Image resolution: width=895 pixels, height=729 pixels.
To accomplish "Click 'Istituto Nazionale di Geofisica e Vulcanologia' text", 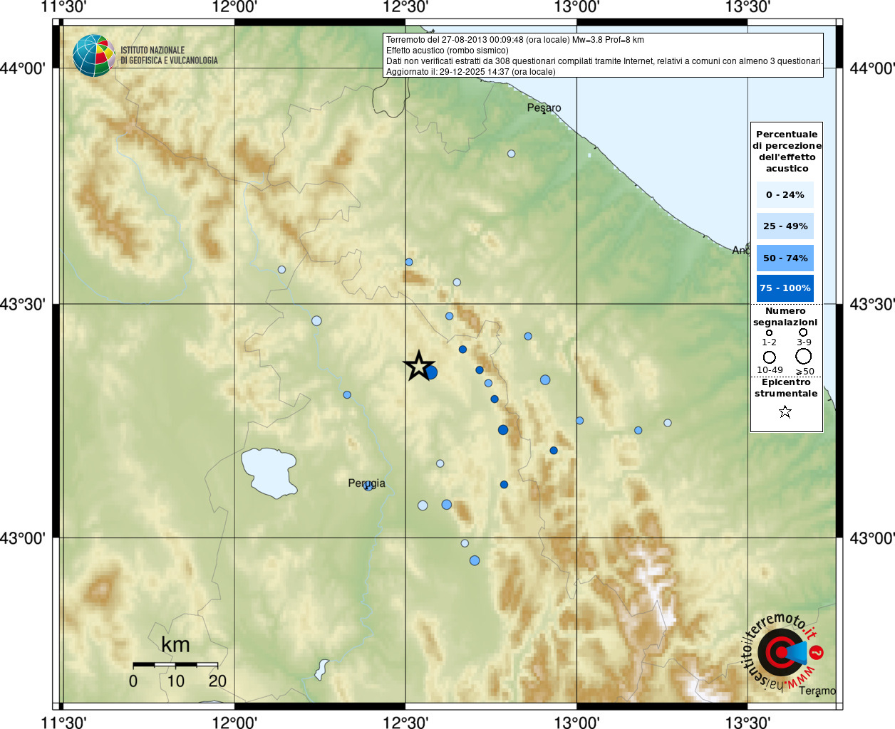I will tap(169, 56).
